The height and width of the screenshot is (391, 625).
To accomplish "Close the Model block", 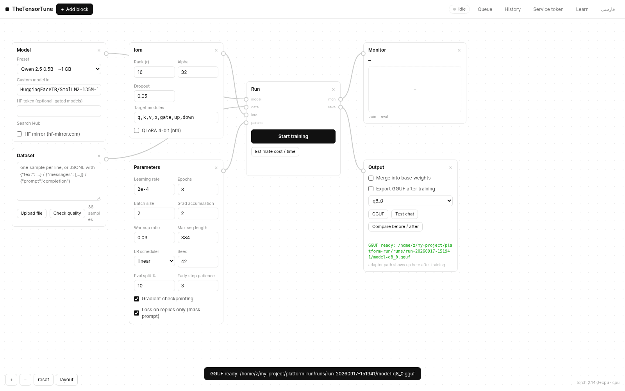I will click(99, 50).
